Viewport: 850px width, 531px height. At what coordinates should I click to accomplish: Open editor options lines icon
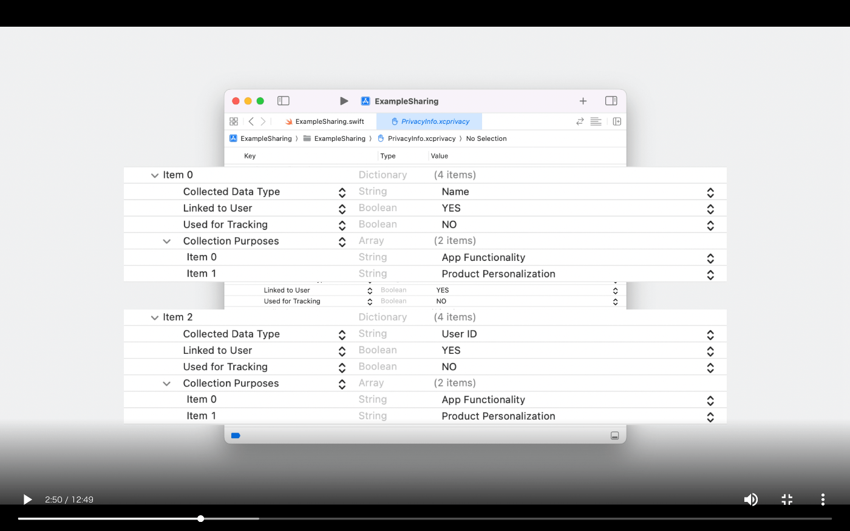pos(596,121)
